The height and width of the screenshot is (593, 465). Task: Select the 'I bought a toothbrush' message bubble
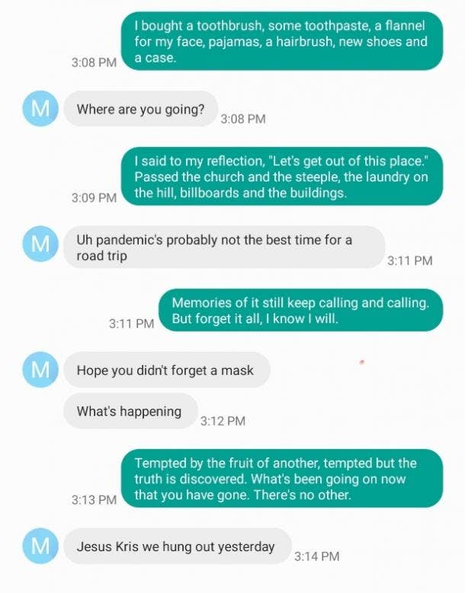point(282,41)
